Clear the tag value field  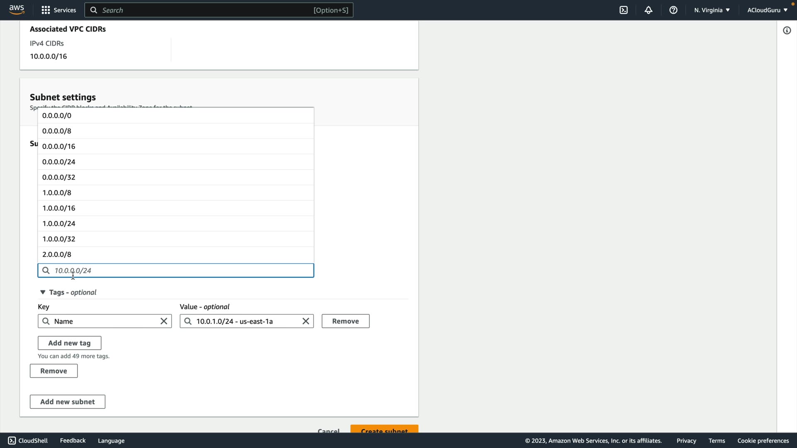pyautogui.click(x=306, y=321)
